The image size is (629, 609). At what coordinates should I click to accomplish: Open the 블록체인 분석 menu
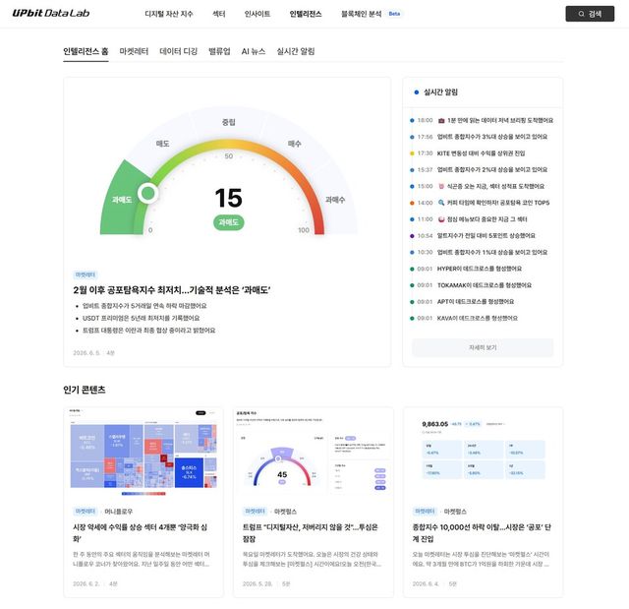(x=362, y=14)
